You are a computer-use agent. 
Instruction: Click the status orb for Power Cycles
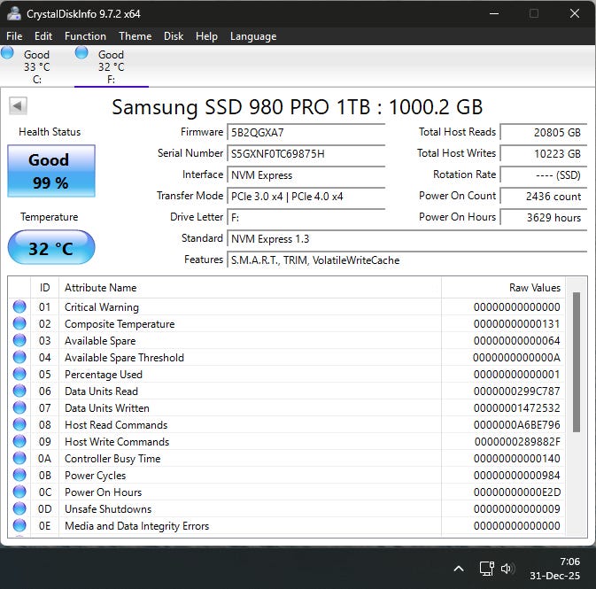pos(19,476)
